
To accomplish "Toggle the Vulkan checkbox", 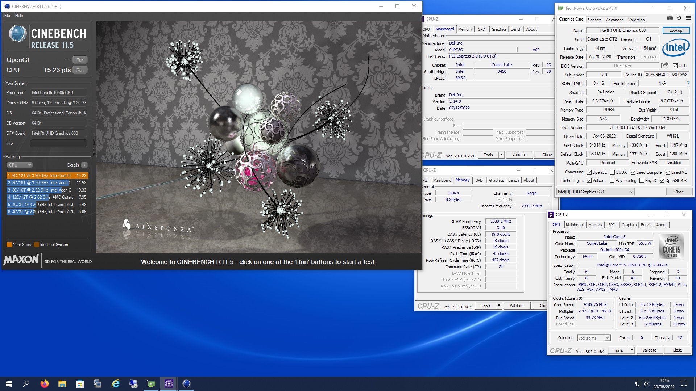I will point(589,181).
